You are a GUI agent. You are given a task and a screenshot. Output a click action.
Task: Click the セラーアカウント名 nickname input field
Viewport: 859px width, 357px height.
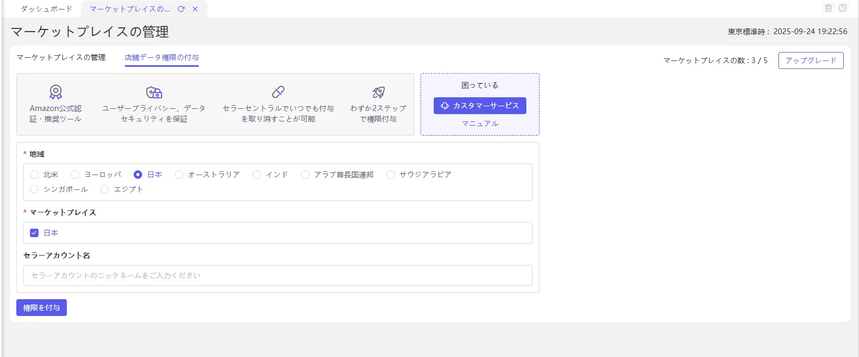[278, 276]
